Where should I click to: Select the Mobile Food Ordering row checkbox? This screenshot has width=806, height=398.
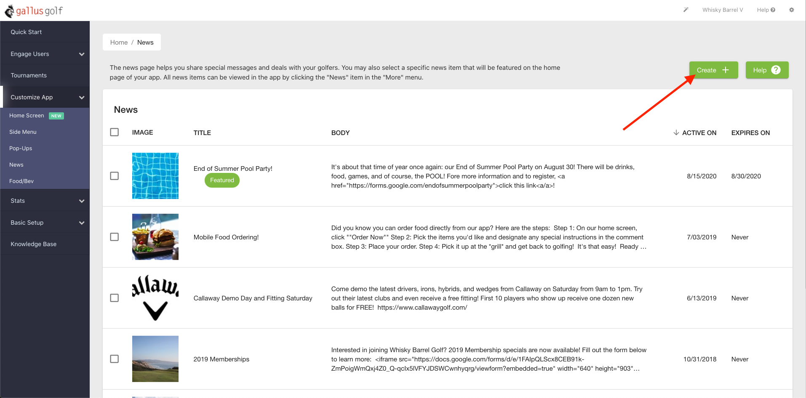(115, 237)
